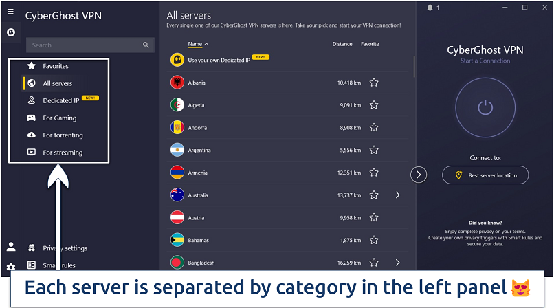Viewport: 554px width, 308px height.
Task: Star the Bangladesh server
Action: point(374,263)
